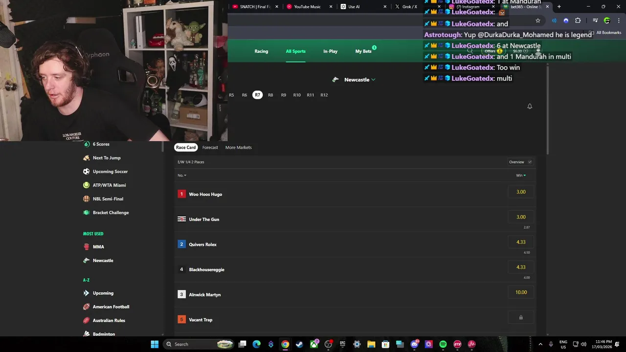Select Quivers Rolex win odds 4.33

(521, 242)
